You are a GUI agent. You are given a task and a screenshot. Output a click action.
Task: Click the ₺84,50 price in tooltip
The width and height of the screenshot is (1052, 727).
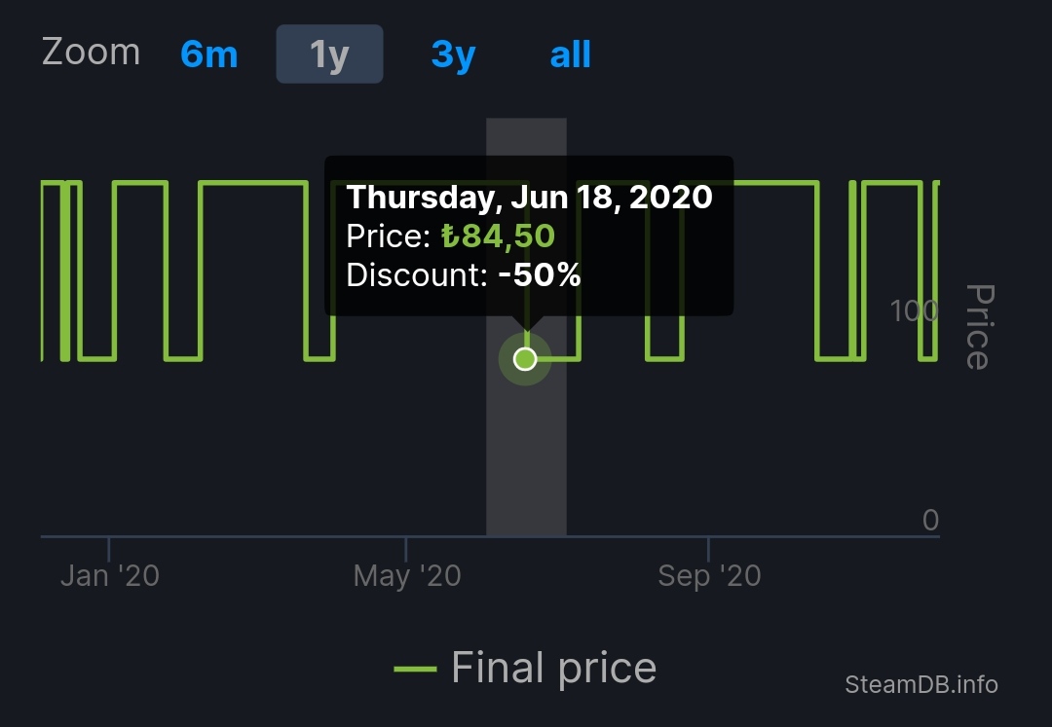[x=497, y=236]
